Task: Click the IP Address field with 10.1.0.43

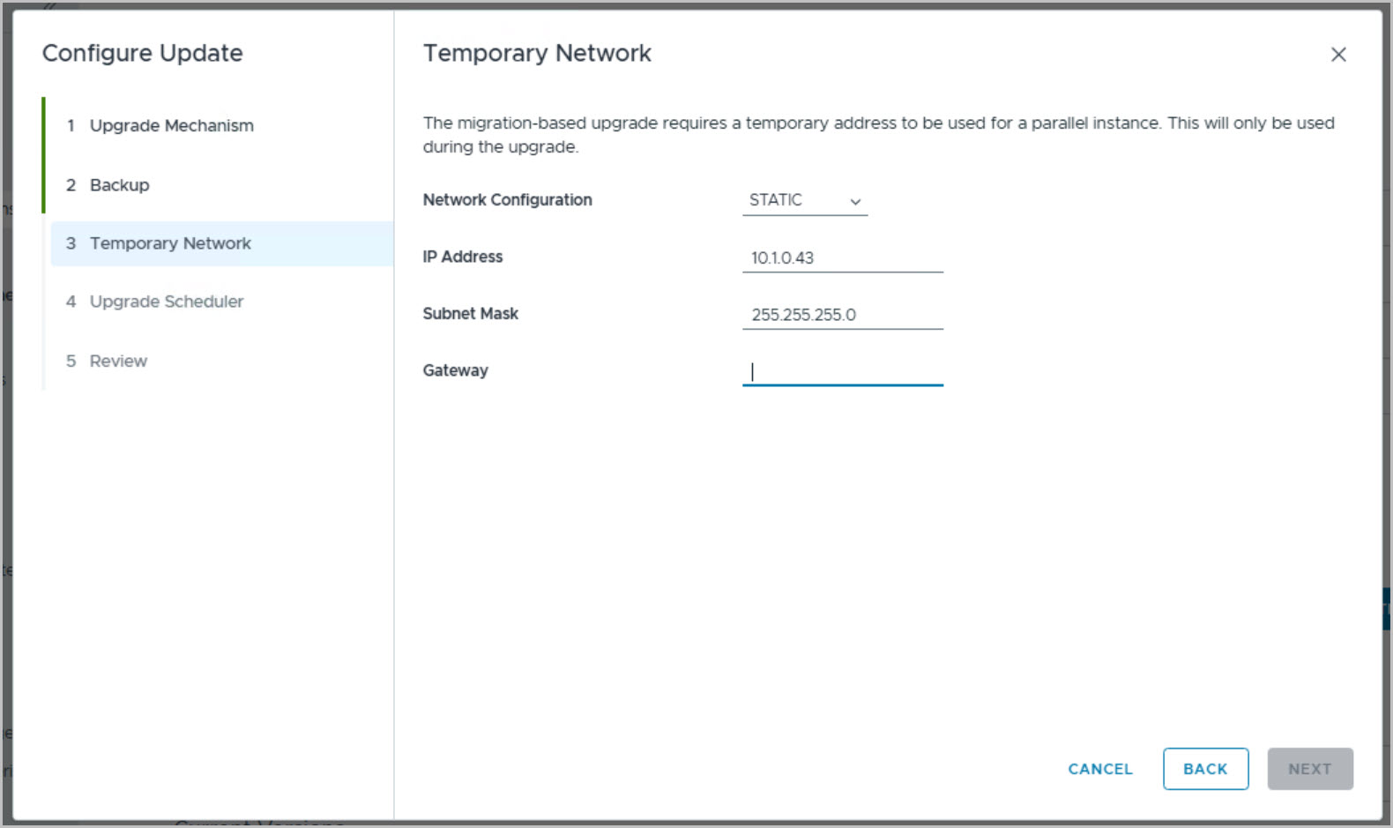Action: point(842,258)
